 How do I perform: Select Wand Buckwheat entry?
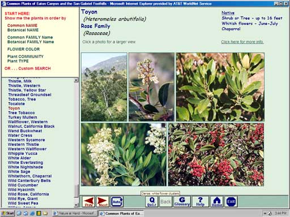coord(25,131)
